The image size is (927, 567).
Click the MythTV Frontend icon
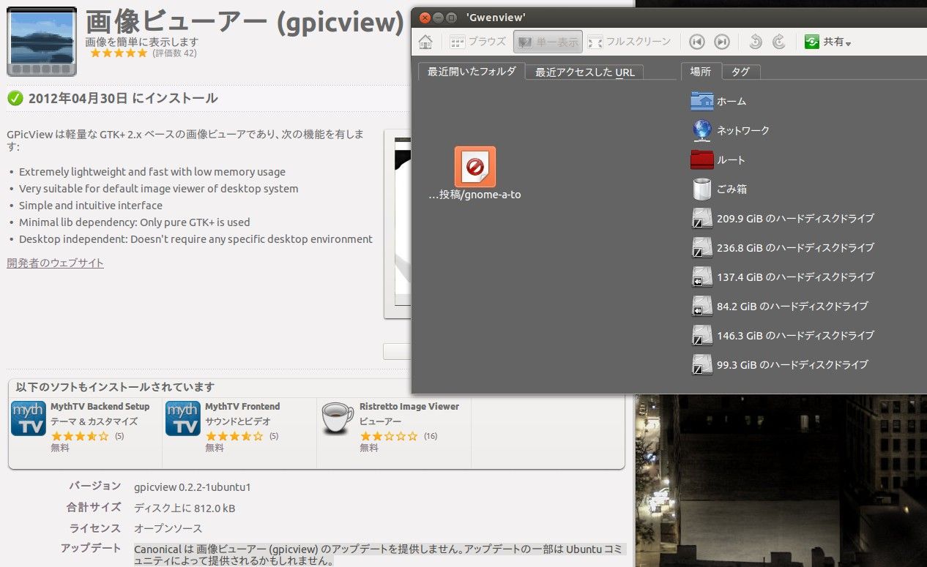pyautogui.click(x=183, y=418)
